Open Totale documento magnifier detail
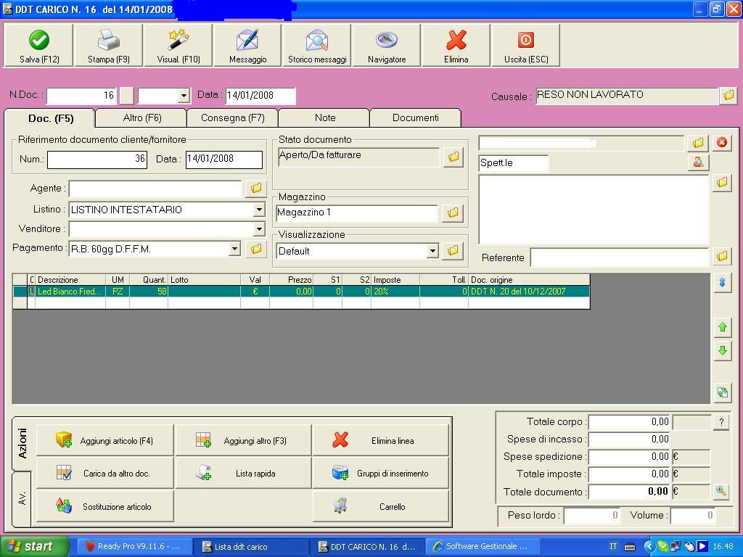Screen dimensions: 743x557 tap(721, 491)
